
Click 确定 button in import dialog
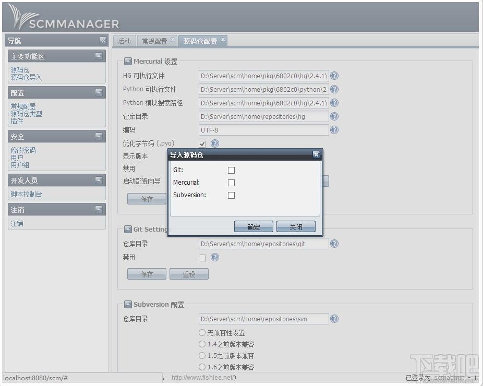tap(253, 227)
